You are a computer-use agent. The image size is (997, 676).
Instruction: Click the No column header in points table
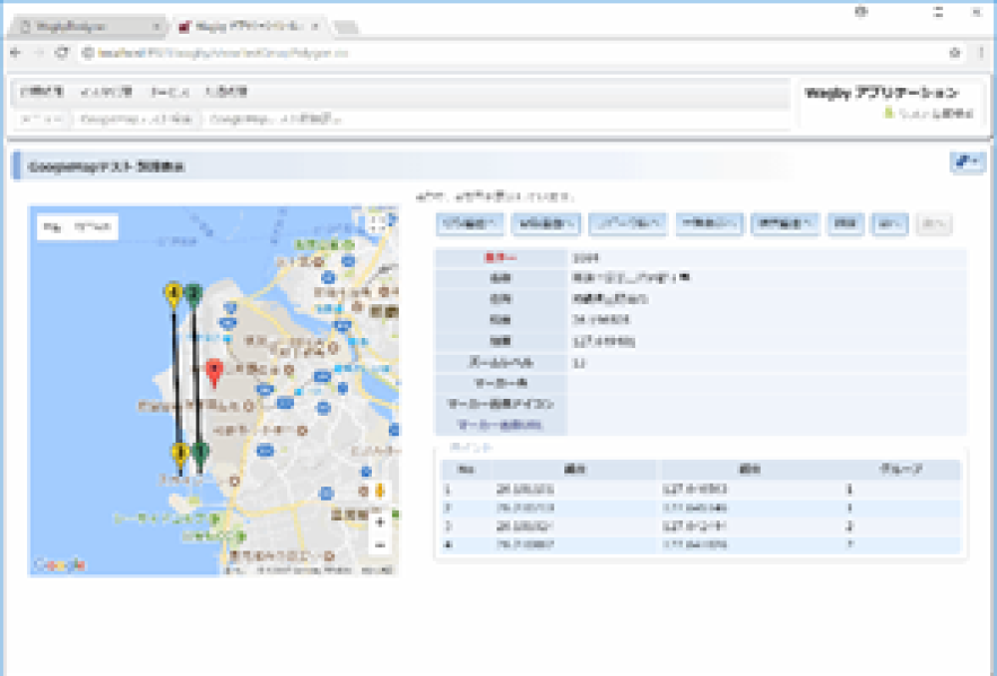pyautogui.click(x=466, y=470)
